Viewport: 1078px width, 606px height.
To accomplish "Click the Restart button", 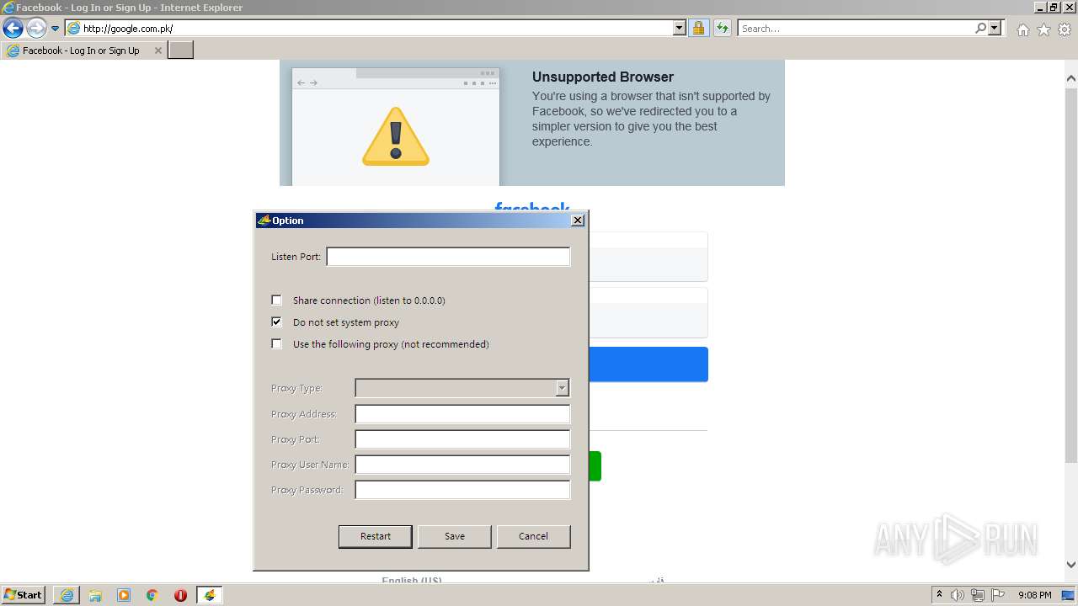I will (376, 536).
